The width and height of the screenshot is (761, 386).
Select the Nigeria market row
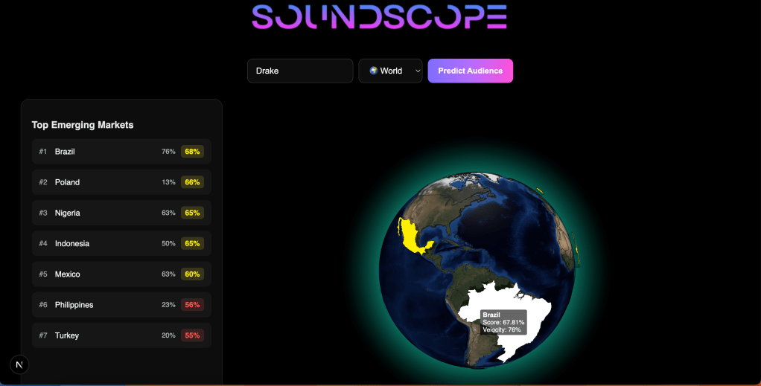(x=121, y=213)
